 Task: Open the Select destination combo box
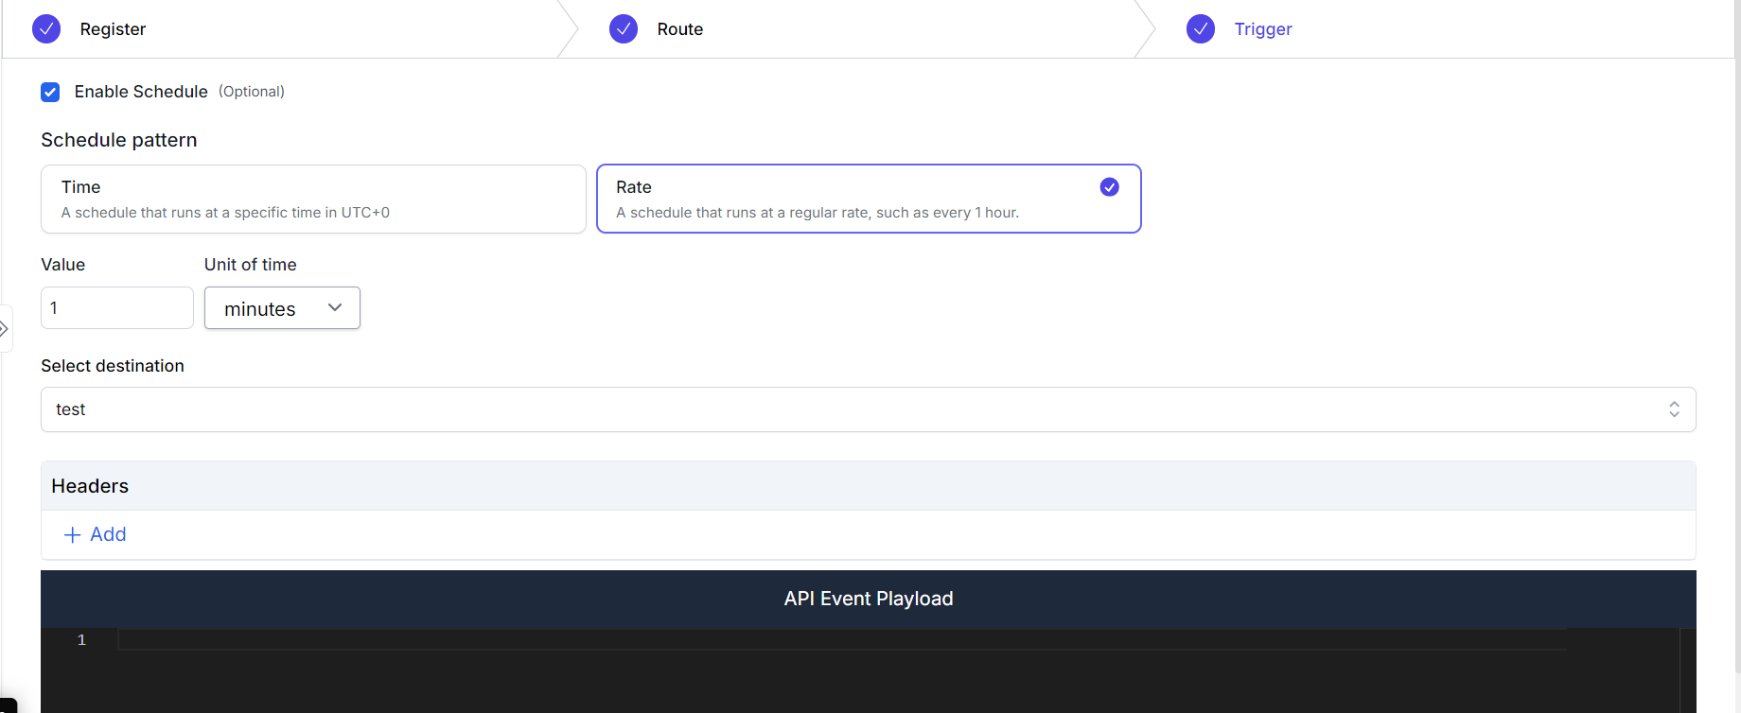[869, 409]
